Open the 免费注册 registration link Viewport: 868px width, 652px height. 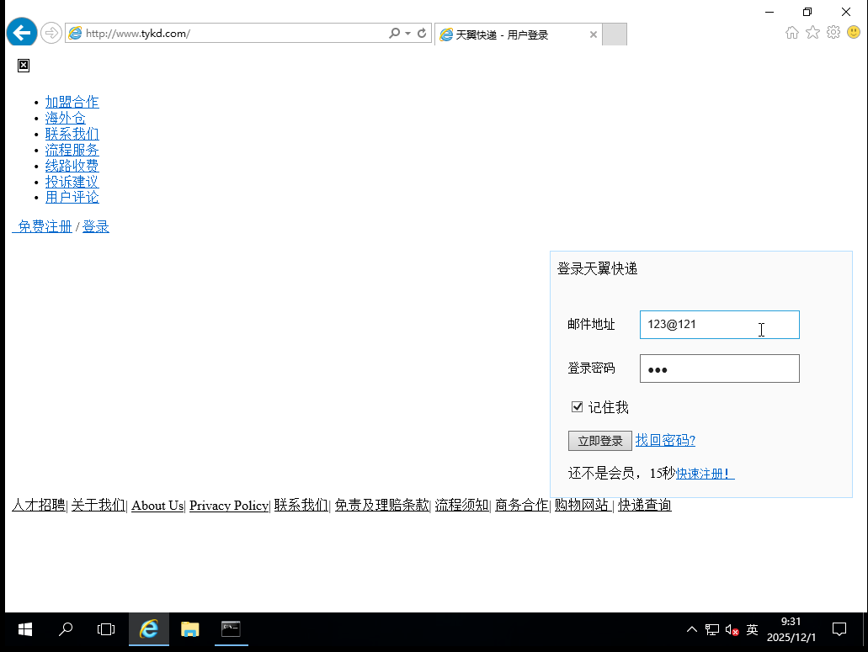[x=42, y=225]
